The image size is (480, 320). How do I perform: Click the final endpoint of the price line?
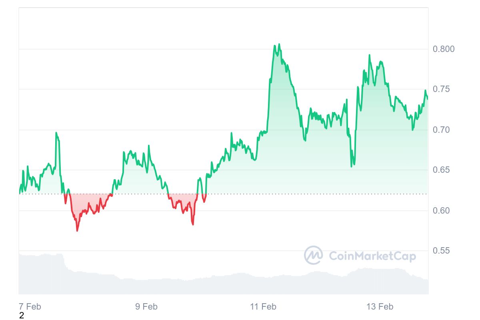[x=428, y=98]
